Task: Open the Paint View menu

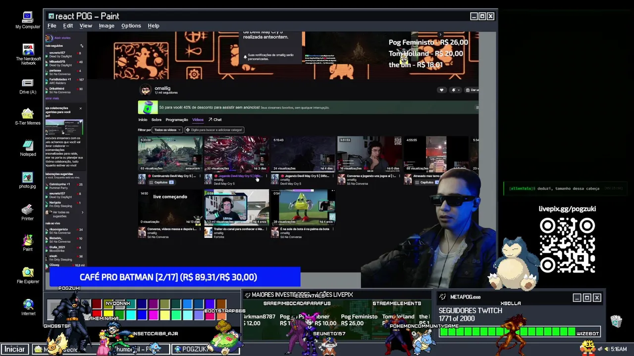Action: click(x=86, y=26)
